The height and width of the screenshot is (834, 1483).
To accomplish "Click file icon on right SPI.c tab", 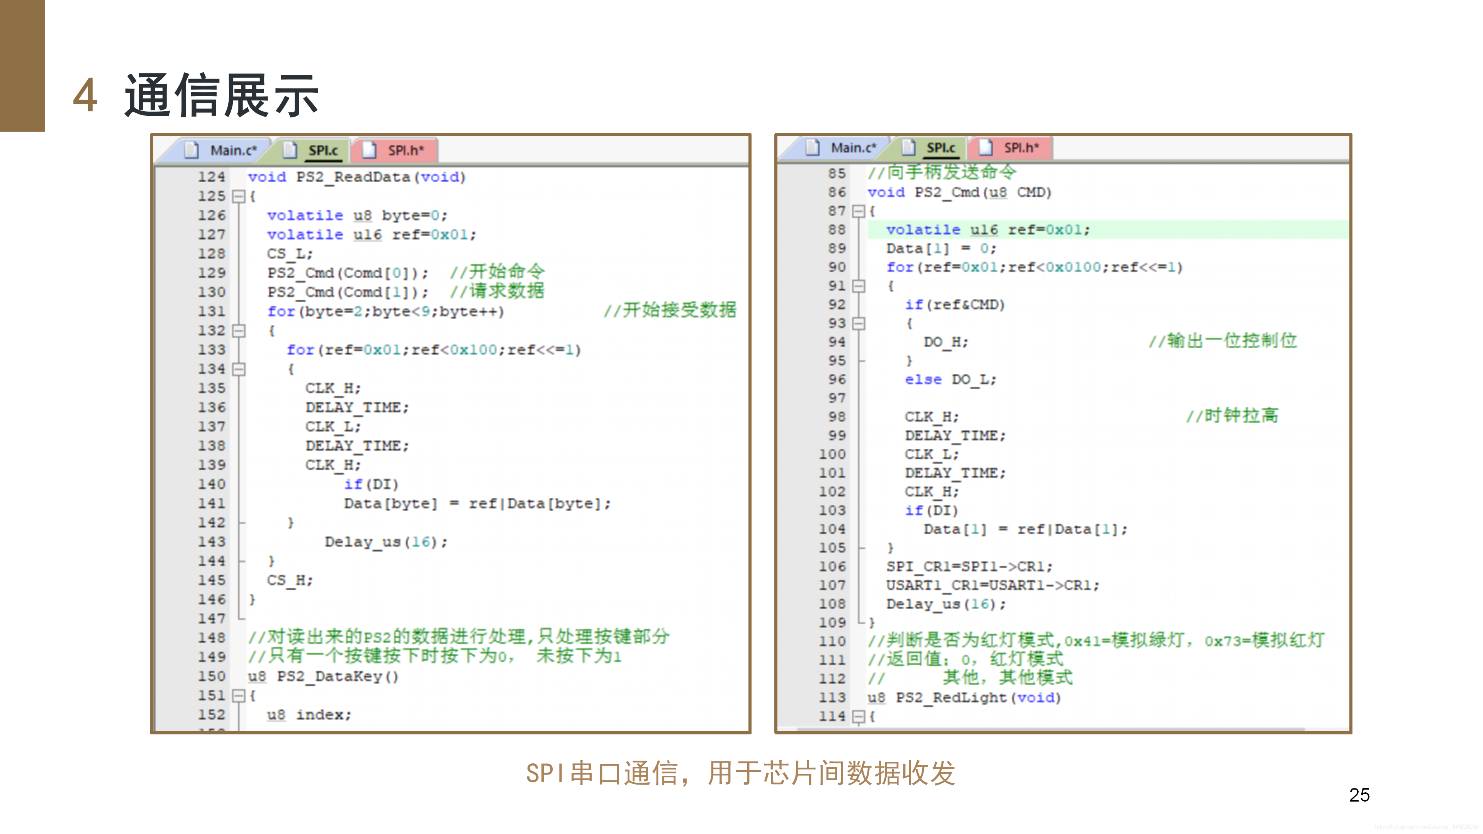I will [x=908, y=148].
